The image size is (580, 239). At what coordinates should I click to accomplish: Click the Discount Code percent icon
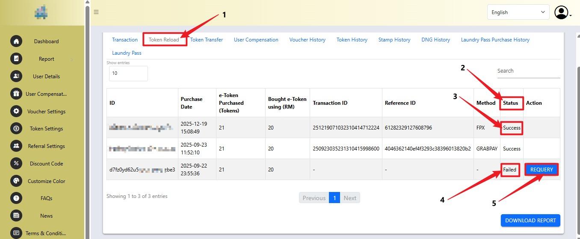16,163
